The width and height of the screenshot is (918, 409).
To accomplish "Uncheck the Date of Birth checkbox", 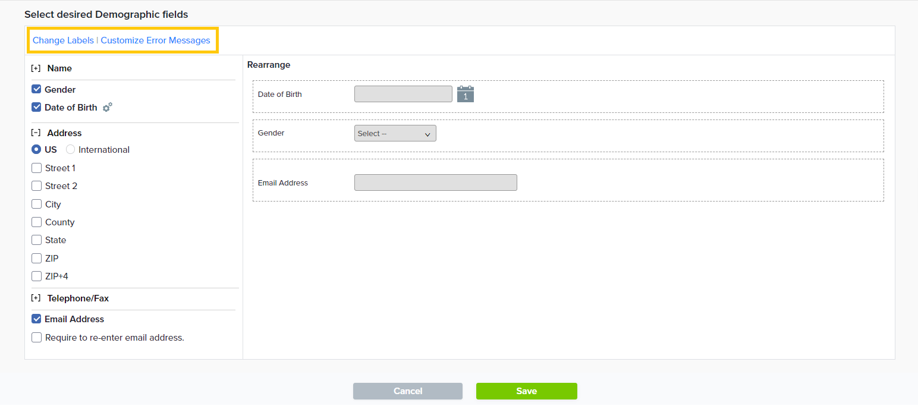I will pyautogui.click(x=37, y=108).
